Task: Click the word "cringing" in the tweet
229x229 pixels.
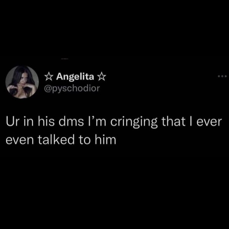Action: [134, 122]
